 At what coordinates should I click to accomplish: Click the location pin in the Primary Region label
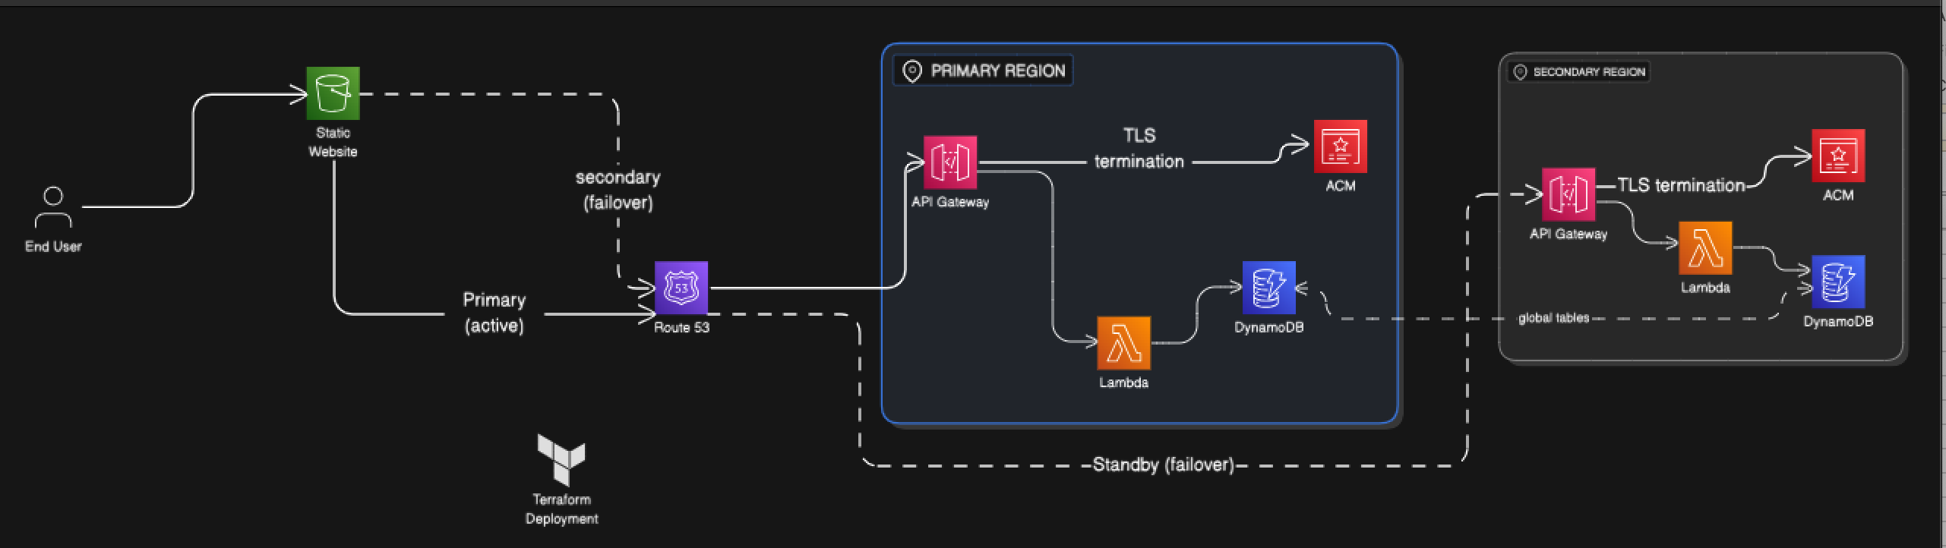click(911, 71)
